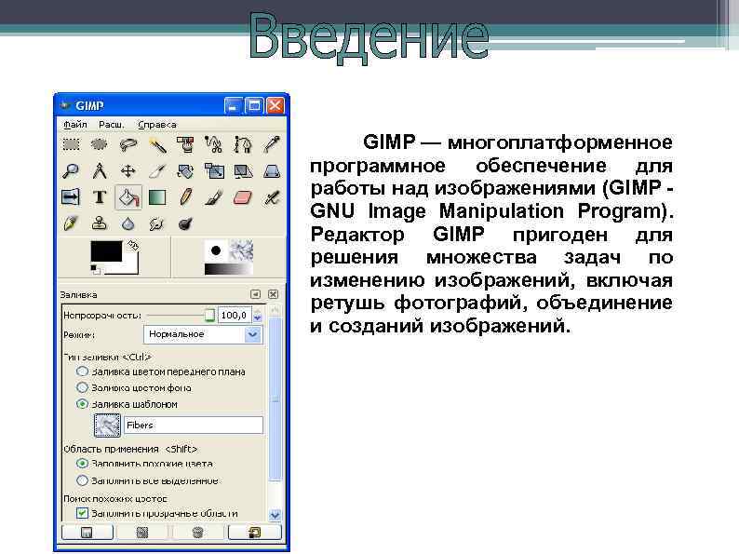Image resolution: width=739 pixels, height=554 pixels.
Task: Open the Файл menu
Action: pos(75,125)
